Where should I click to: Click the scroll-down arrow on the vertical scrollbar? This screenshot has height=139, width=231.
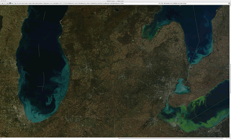[230, 137]
